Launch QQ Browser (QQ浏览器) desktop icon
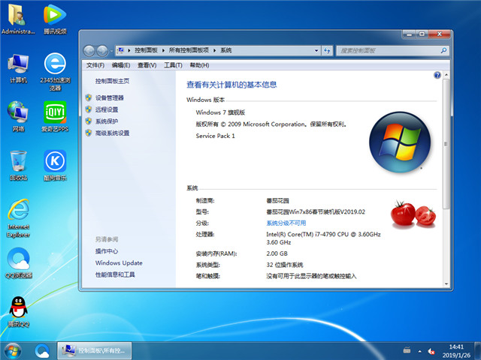 (18, 263)
